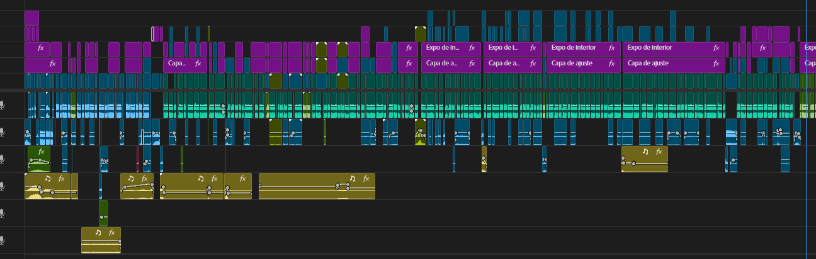The width and height of the screenshot is (816, 259).
Task: Click the music note on the longest yellow music clip
Action: pyautogui.click(x=353, y=179)
